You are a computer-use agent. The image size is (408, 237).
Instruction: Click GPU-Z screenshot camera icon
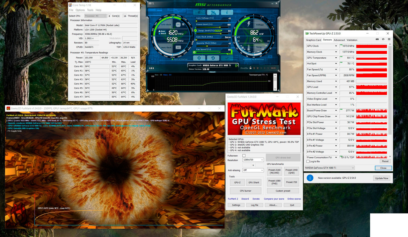tap(377, 39)
